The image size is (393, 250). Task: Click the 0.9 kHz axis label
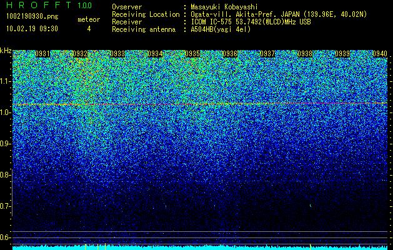pos(5,144)
